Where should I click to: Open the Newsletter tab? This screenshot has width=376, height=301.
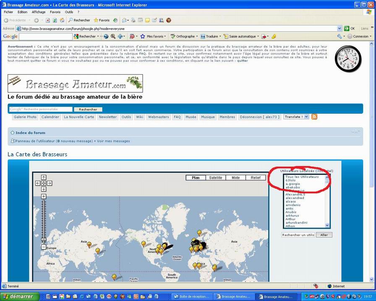pos(108,117)
